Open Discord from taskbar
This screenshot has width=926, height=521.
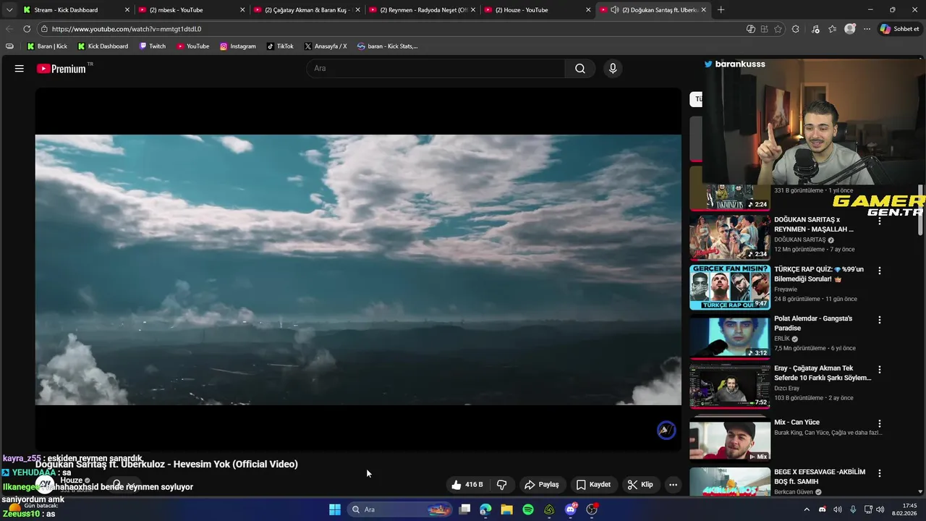pyautogui.click(x=571, y=509)
